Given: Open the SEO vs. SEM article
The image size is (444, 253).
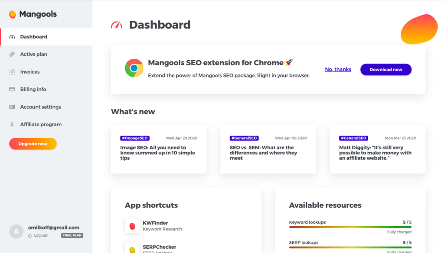Looking at the screenshot, I should (263, 153).
